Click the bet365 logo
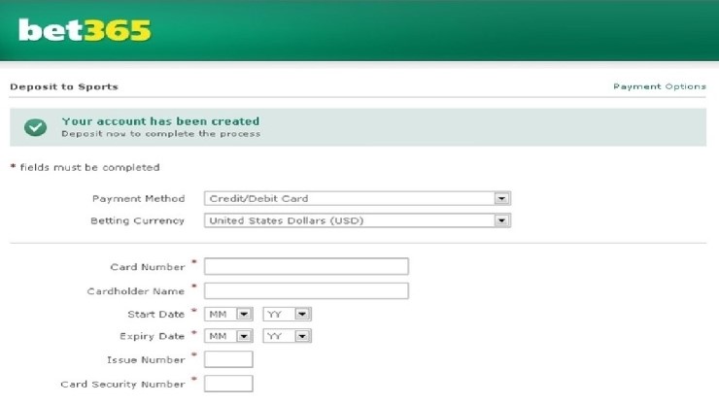The image size is (719, 404). [x=85, y=30]
